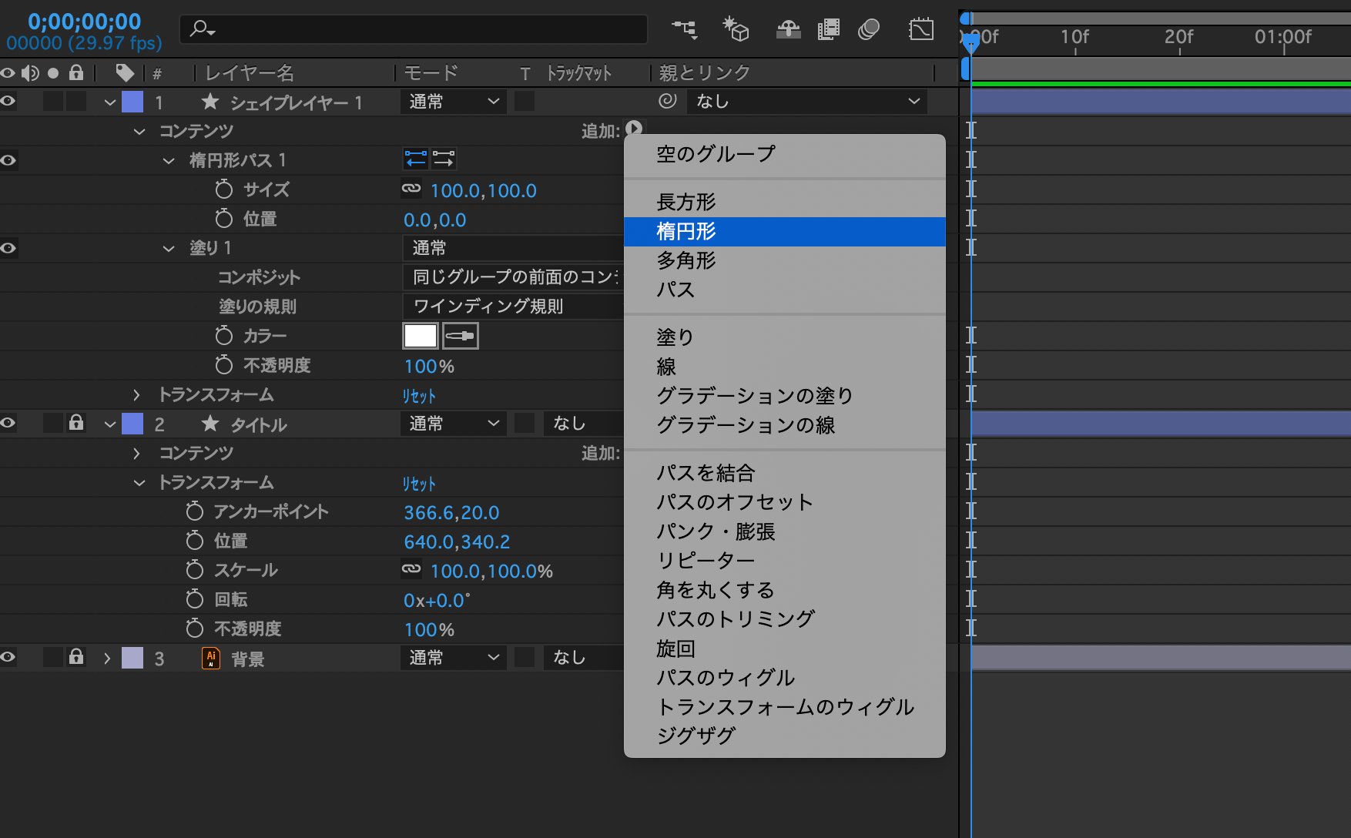Collapse 楕円形パス 1 properties
This screenshot has width=1351, height=838.
(169, 161)
